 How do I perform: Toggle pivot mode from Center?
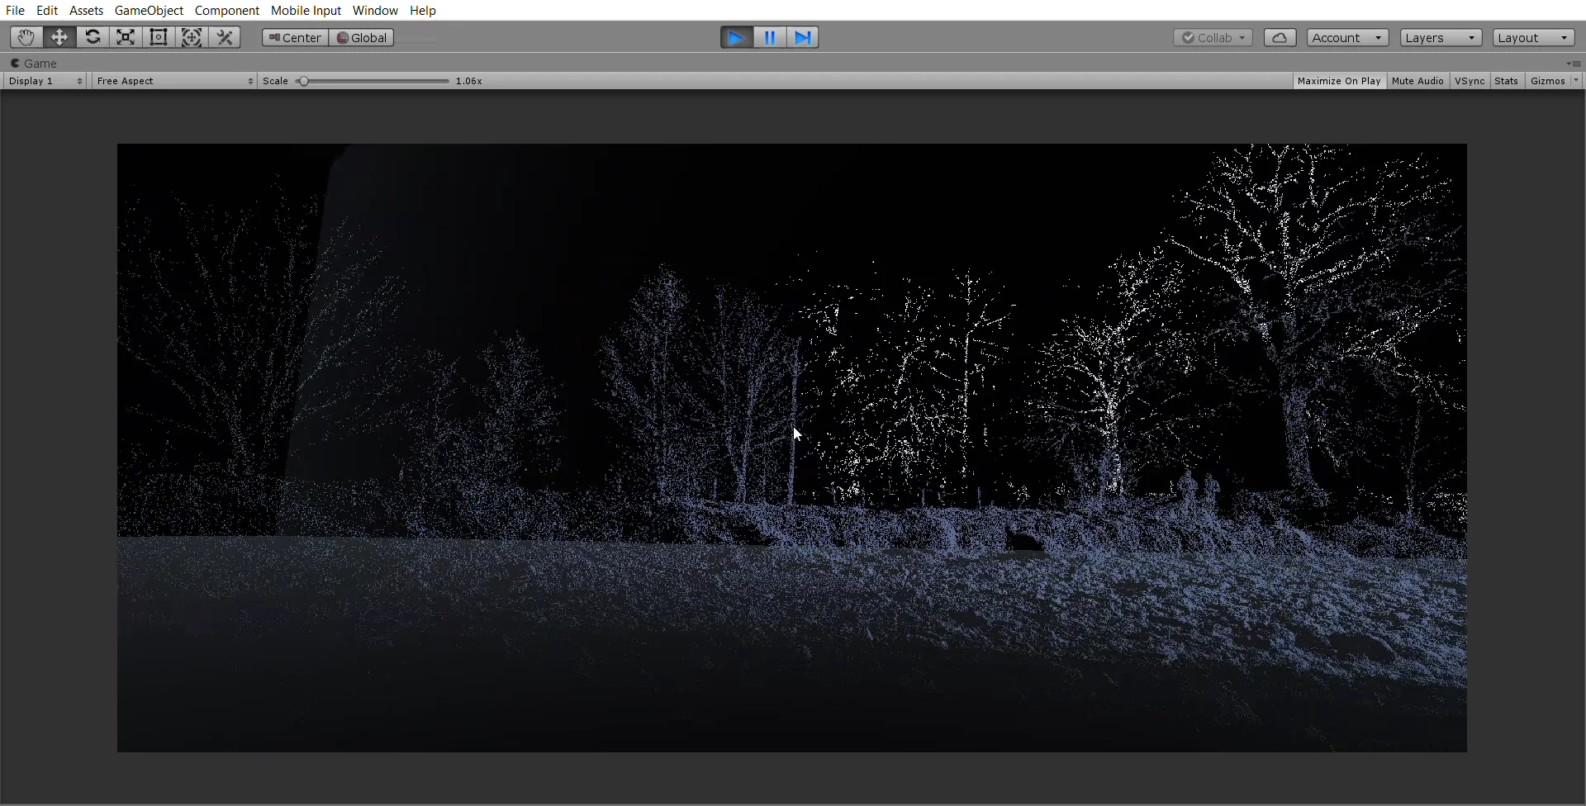[x=294, y=37]
